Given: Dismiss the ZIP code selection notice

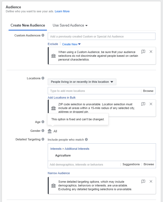Looking at the screenshot, I should pos(151,104).
